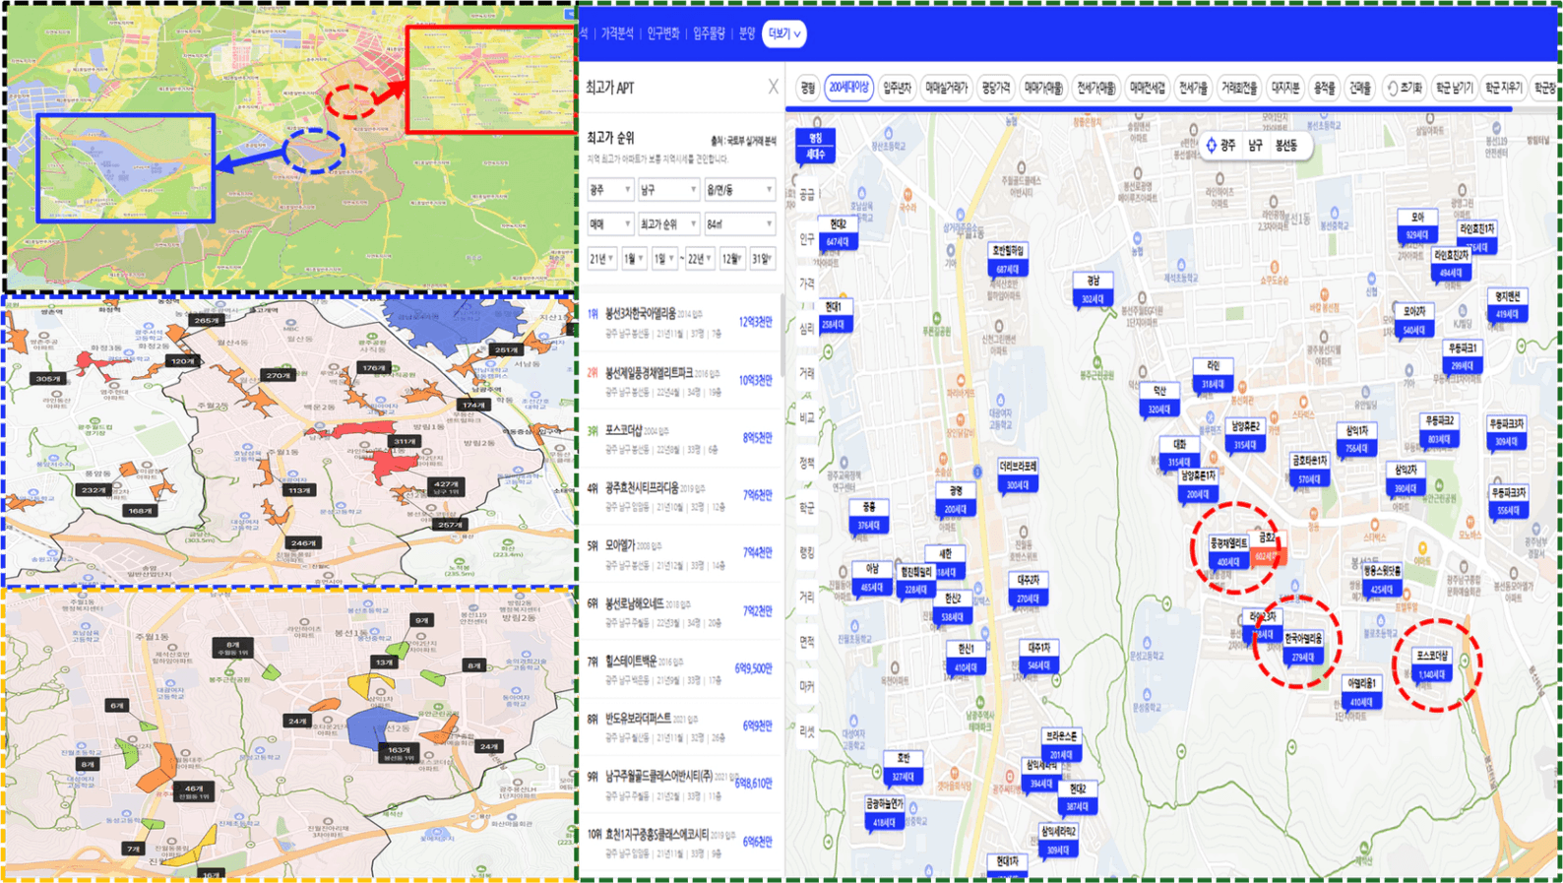Open the 모아 929세대 map pin
Viewport: 1563px width, 883px height.
click(1416, 226)
